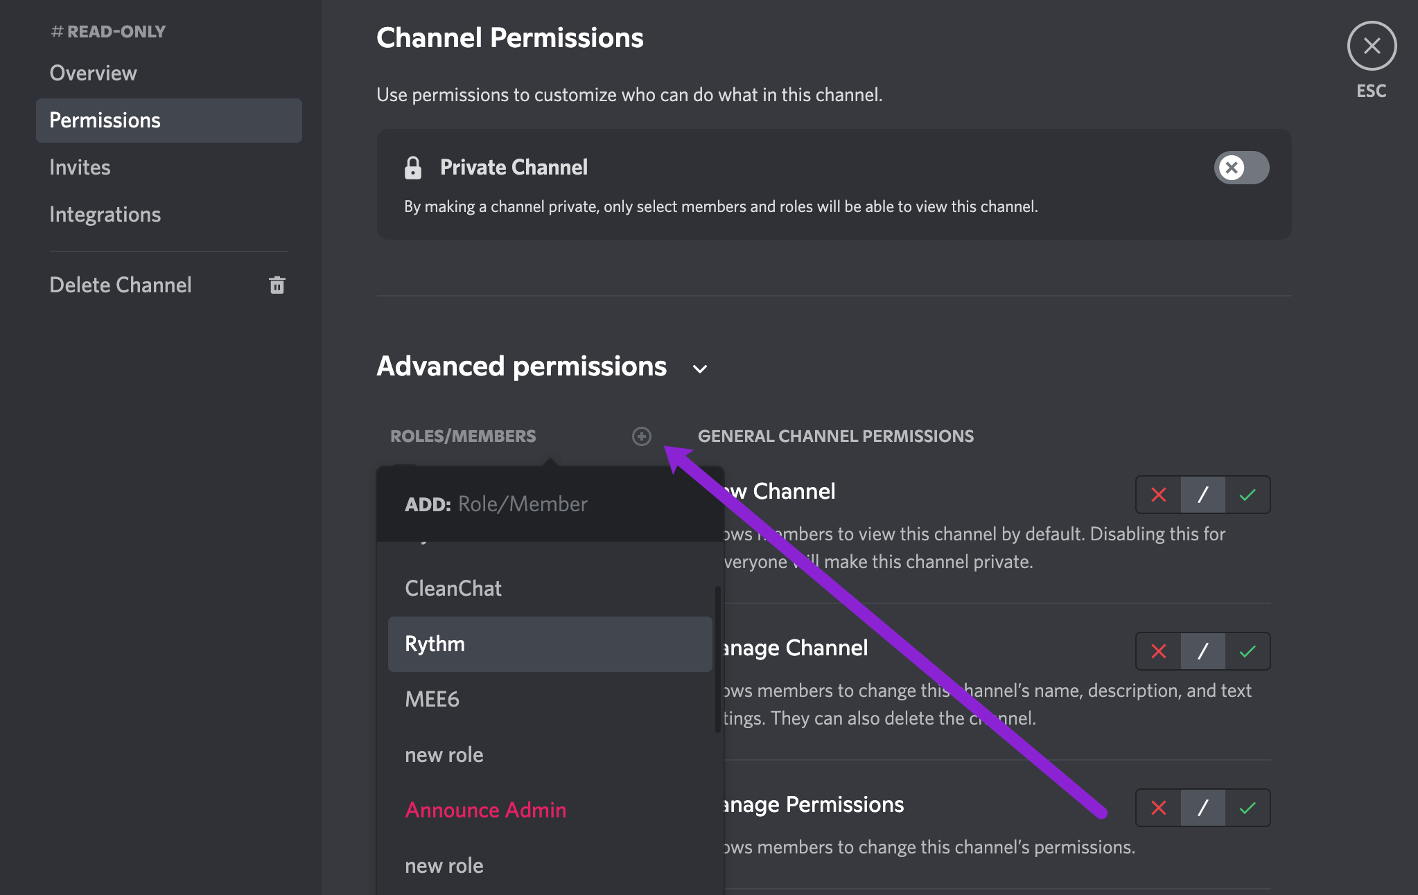The width and height of the screenshot is (1418, 895).
Task: Click the plus icon next to Roles/Members
Action: [x=641, y=436]
